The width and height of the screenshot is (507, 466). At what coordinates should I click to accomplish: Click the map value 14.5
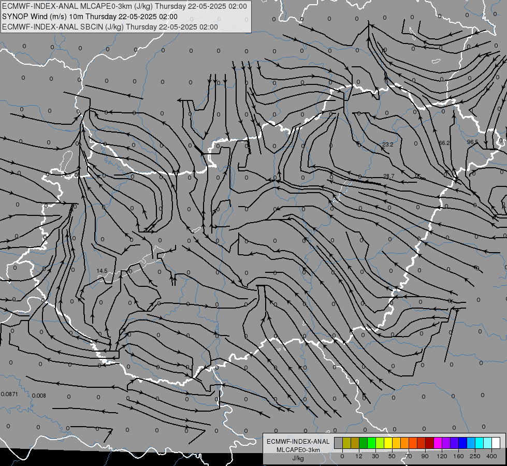[102, 271]
